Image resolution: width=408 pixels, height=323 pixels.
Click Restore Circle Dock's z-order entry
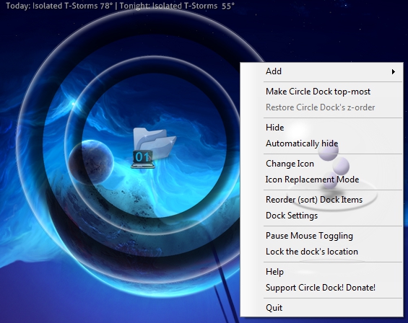tap(321, 107)
